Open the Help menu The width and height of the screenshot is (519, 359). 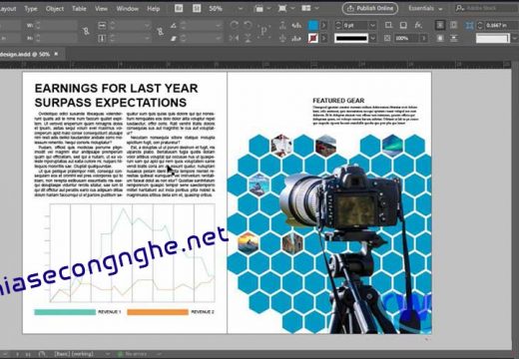pyautogui.click(x=154, y=9)
